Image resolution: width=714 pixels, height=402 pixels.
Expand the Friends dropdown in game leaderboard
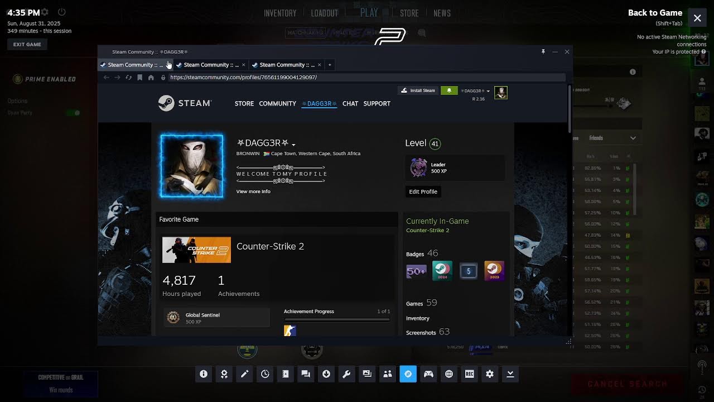pyautogui.click(x=612, y=138)
